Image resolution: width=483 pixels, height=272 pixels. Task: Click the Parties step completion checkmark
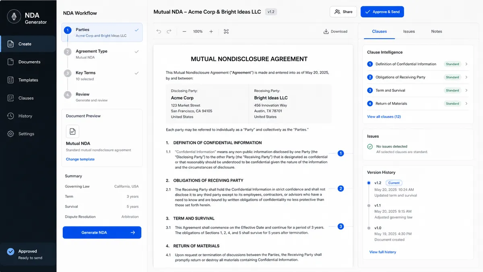pyautogui.click(x=136, y=30)
